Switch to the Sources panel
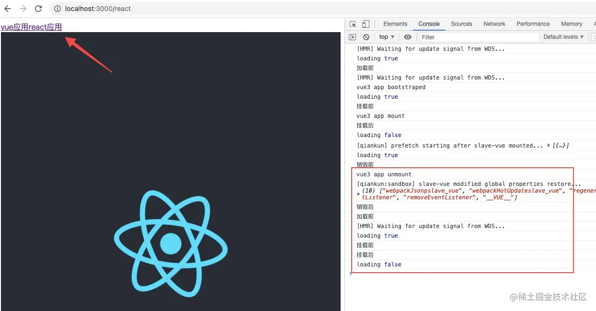The image size is (596, 311). click(x=461, y=23)
